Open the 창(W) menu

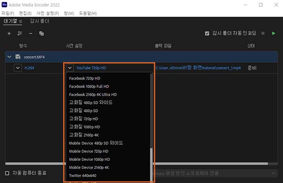pos(69,13)
